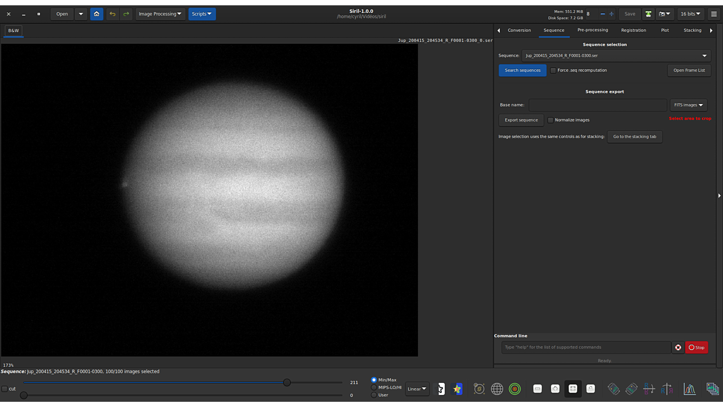Expand the FITS images format dropdown
Image resolution: width=723 pixels, height=407 pixels.
(688, 105)
